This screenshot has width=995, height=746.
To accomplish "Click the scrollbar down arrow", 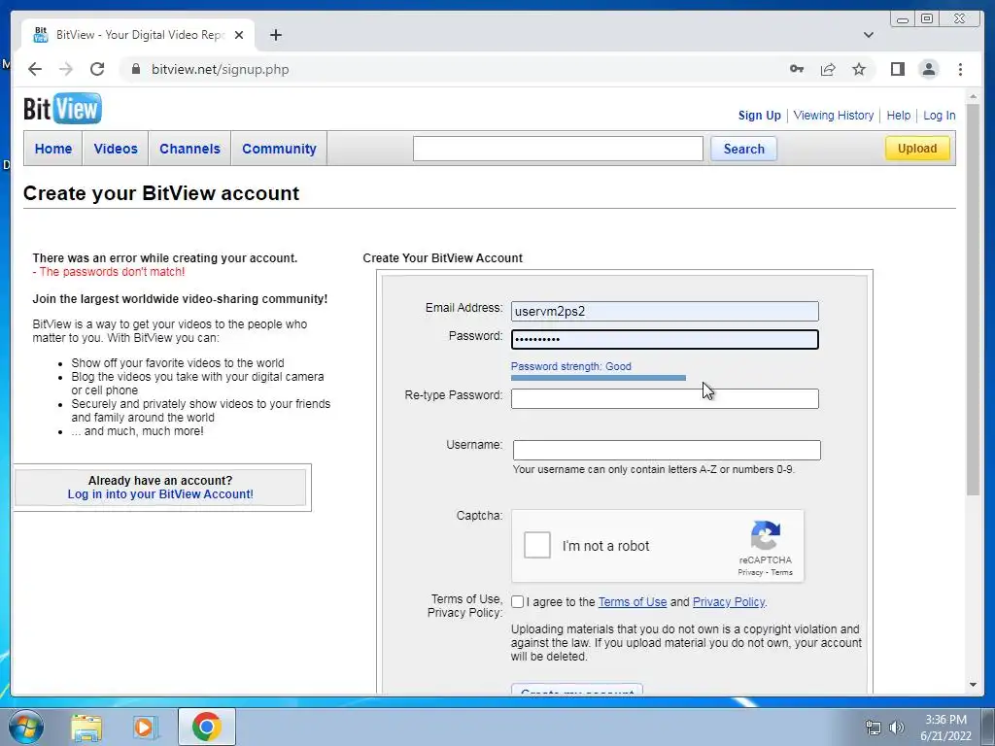I will pyautogui.click(x=973, y=685).
